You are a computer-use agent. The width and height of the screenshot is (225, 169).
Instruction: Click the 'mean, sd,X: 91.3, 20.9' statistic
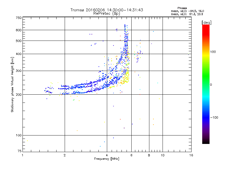tap(187, 14)
